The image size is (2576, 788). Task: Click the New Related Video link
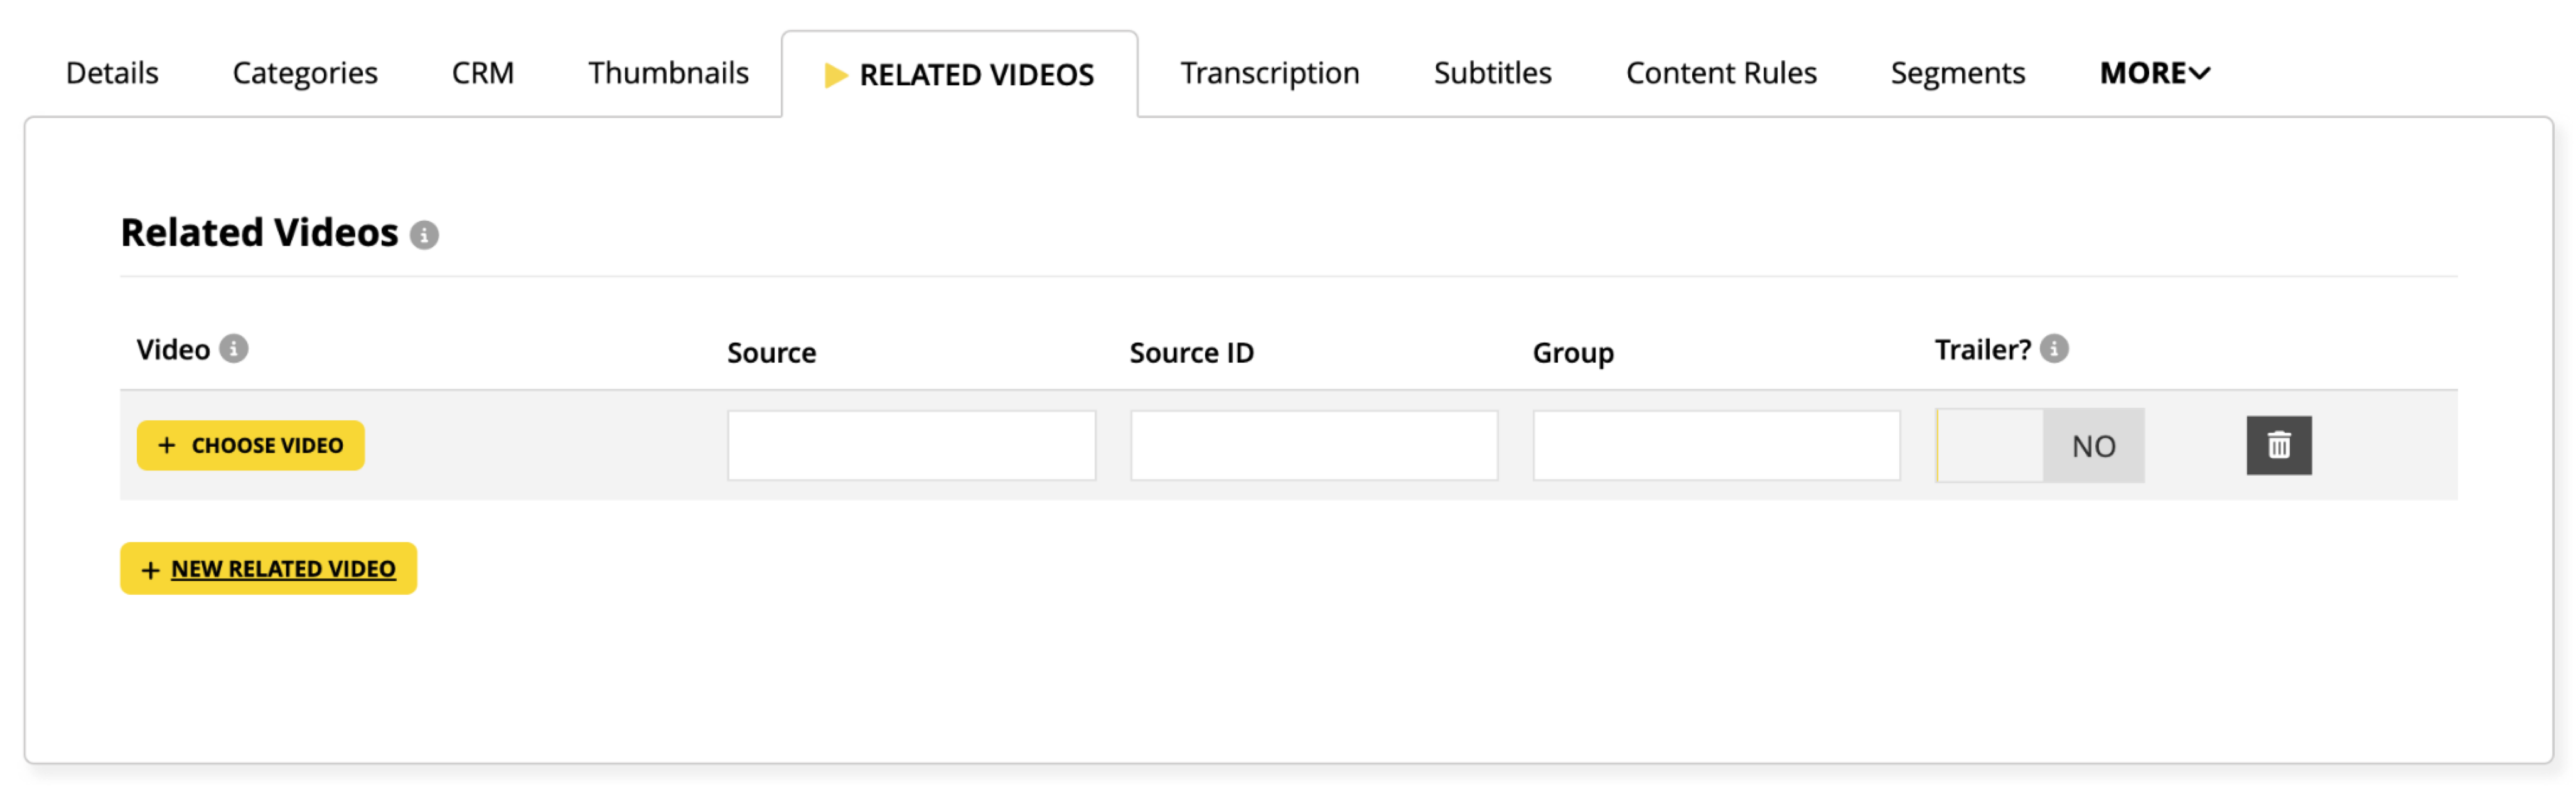pos(283,569)
